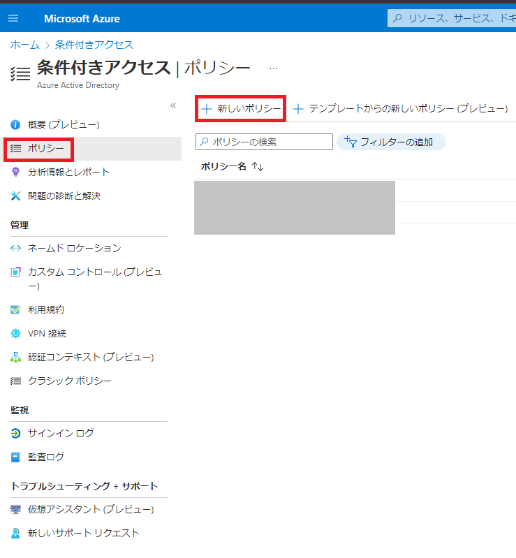Open 仮想アシスタント (プレビュー)

tap(91, 509)
